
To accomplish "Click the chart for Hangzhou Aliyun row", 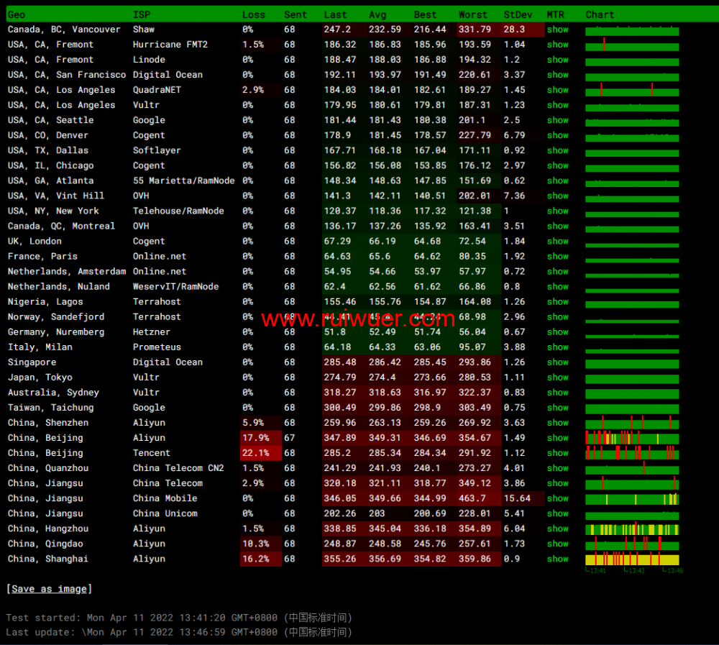I will click(632, 529).
